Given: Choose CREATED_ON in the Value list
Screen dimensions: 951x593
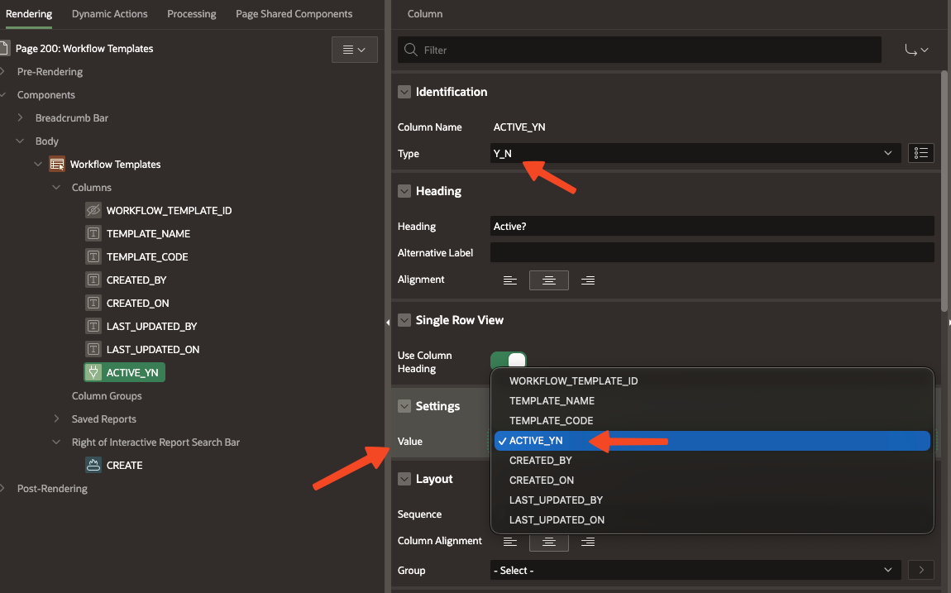Looking at the screenshot, I should [712, 481].
